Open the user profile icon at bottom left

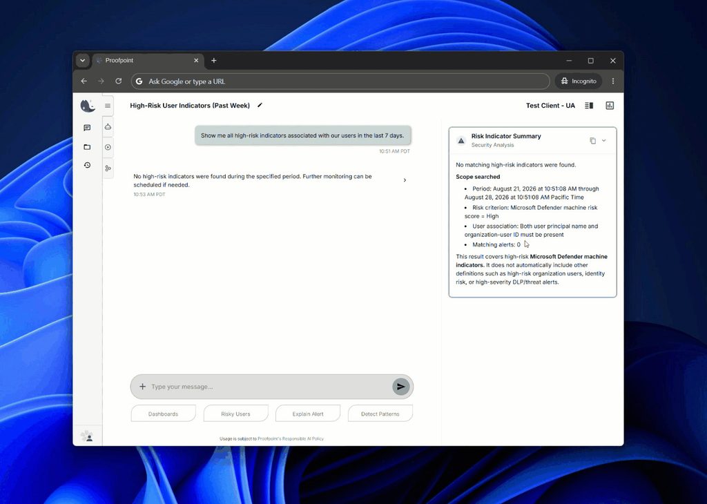point(87,436)
